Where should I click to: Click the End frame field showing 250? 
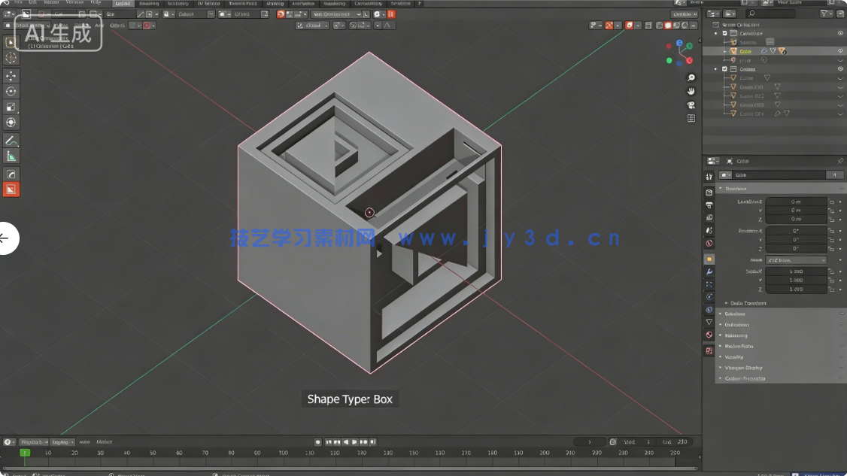pos(673,442)
